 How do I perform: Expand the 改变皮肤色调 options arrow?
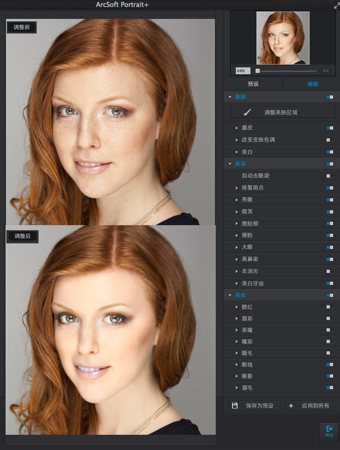237,140
